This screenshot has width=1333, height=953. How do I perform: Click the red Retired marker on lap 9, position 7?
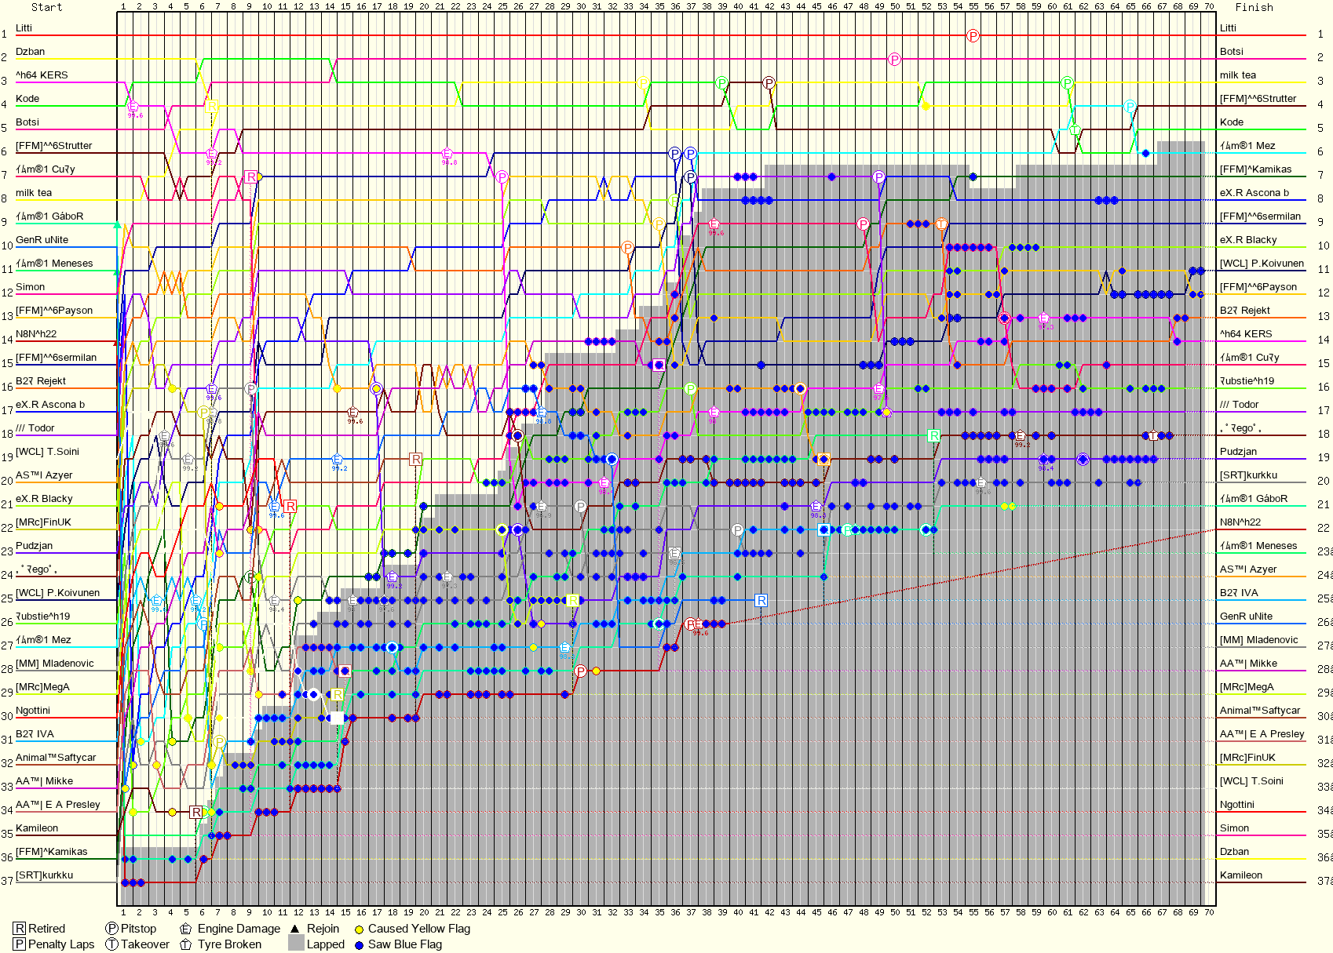250,176
